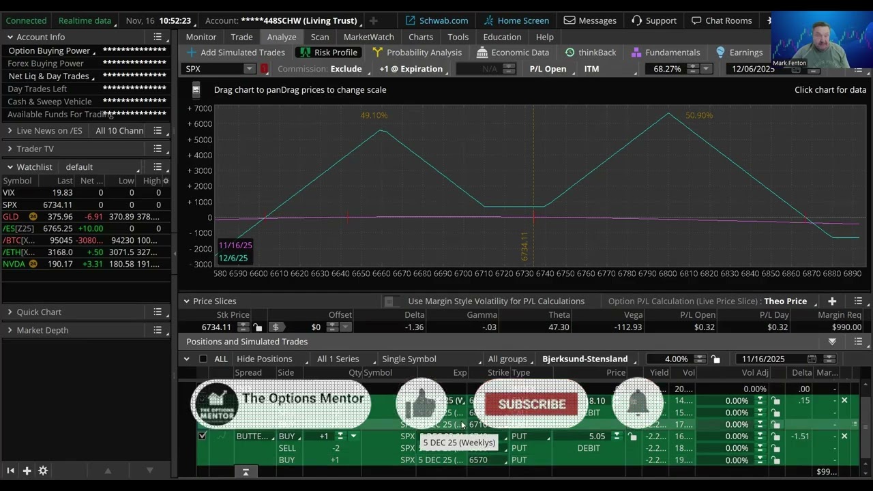Toggle the 4.00% interest rate lock
873x491 pixels.
click(715, 359)
